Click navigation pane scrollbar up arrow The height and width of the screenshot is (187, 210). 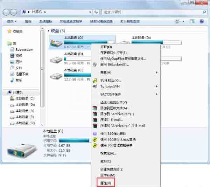coord(42,28)
